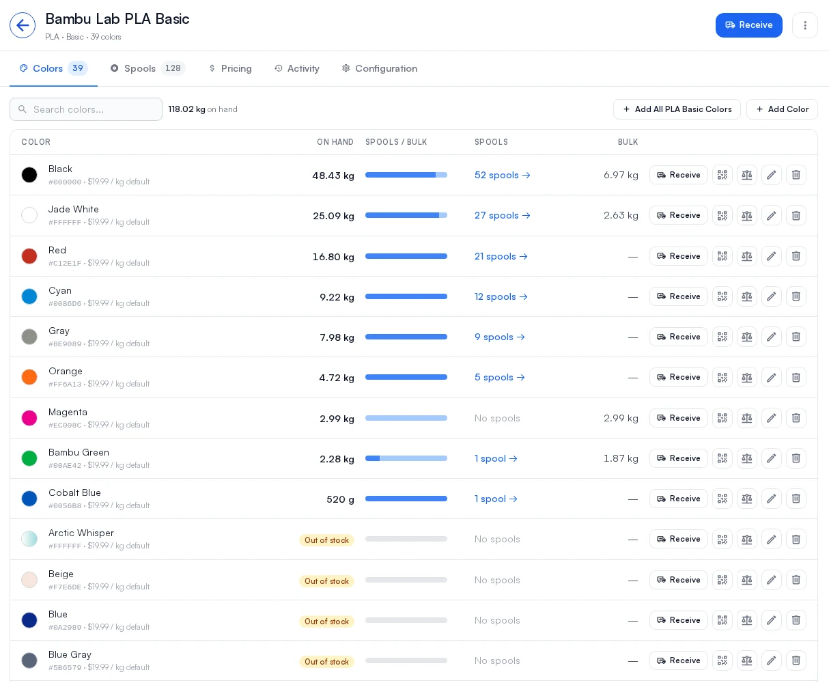
Task: Click Add All PLA Basic Colors
Action: click(x=677, y=109)
